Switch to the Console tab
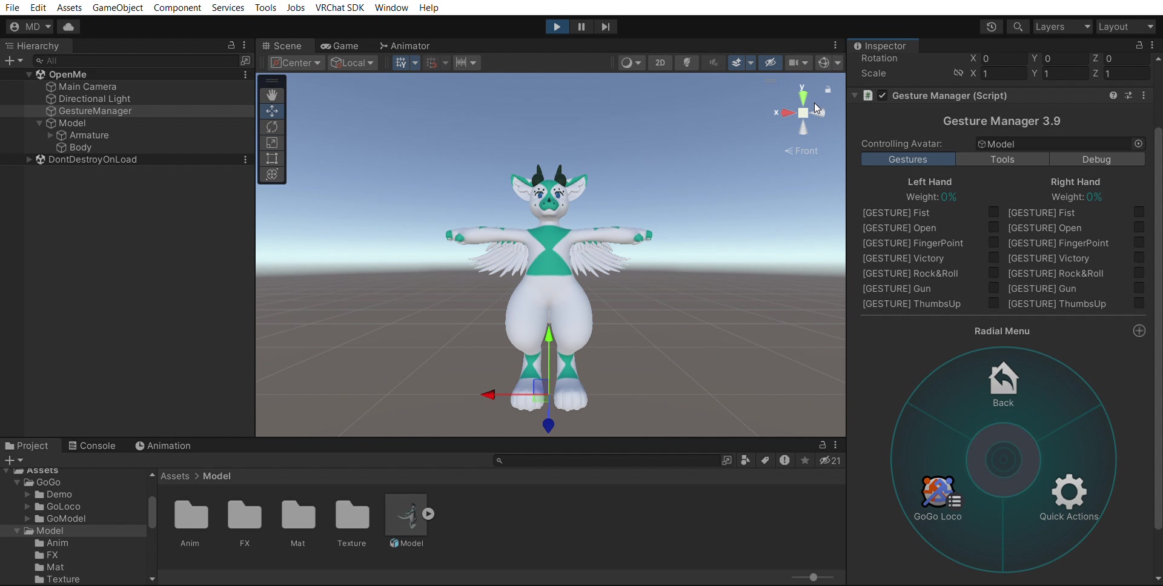The height and width of the screenshot is (586, 1163). click(91, 446)
